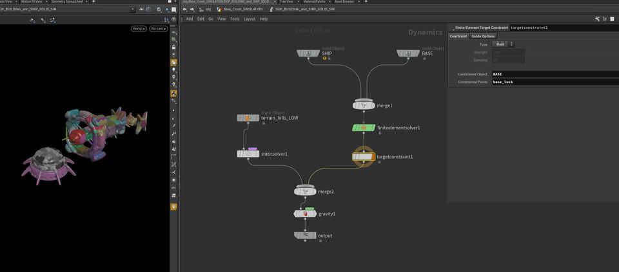Viewport: 619px width, 272px height.
Task: Open the Layout menu in network editor
Action: click(x=249, y=19)
